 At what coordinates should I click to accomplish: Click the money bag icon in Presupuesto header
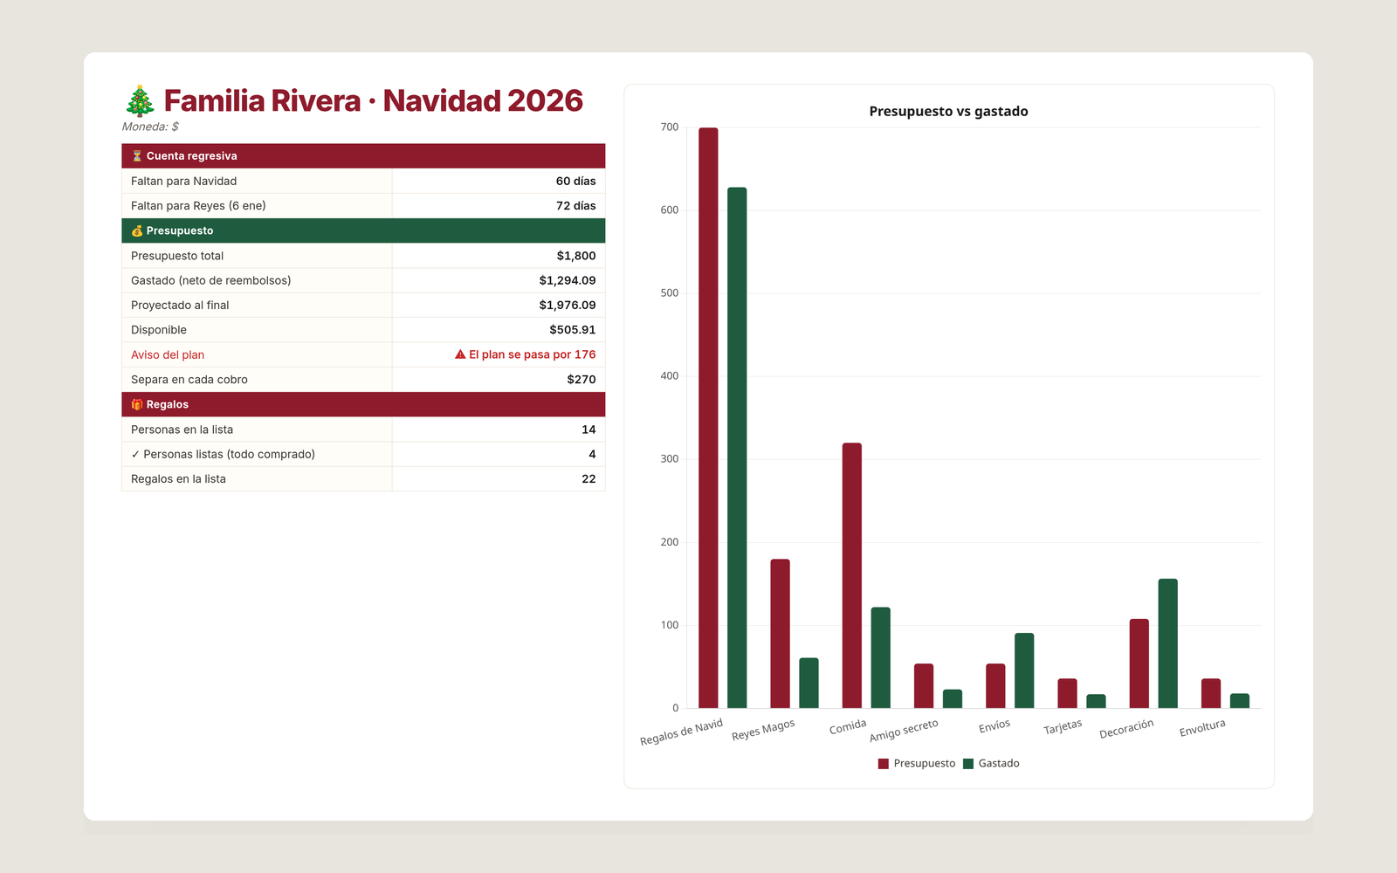point(137,231)
